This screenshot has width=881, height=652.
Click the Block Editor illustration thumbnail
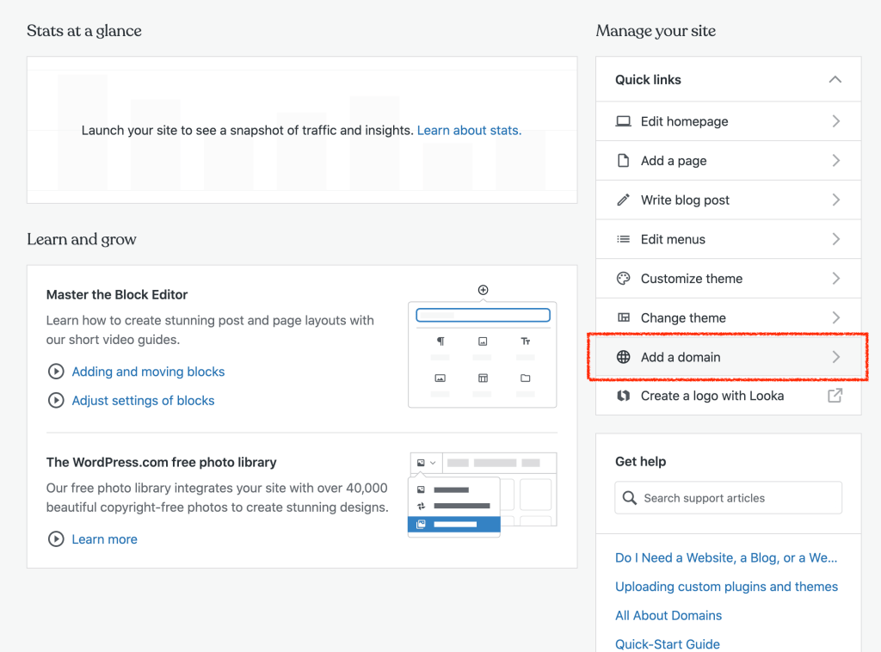(482, 347)
